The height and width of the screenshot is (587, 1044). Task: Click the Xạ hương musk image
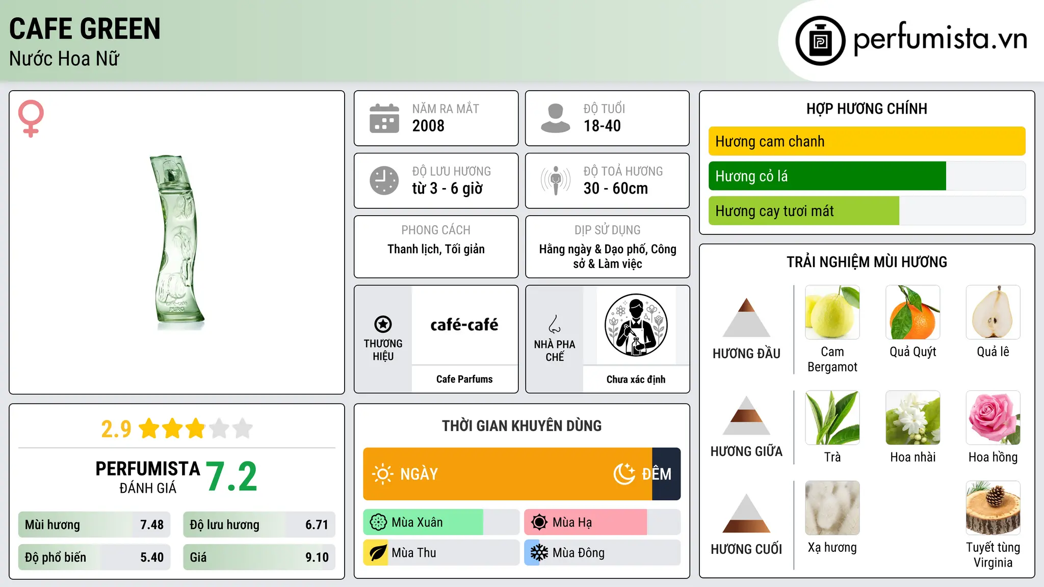pyautogui.click(x=832, y=508)
